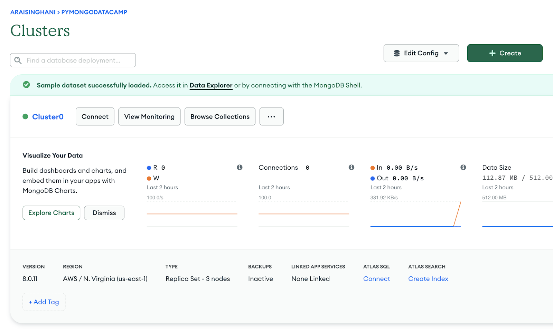The width and height of the screenshot is (553, 331).
Task: Click 100.0/s axis label
Action: [155, 198]
